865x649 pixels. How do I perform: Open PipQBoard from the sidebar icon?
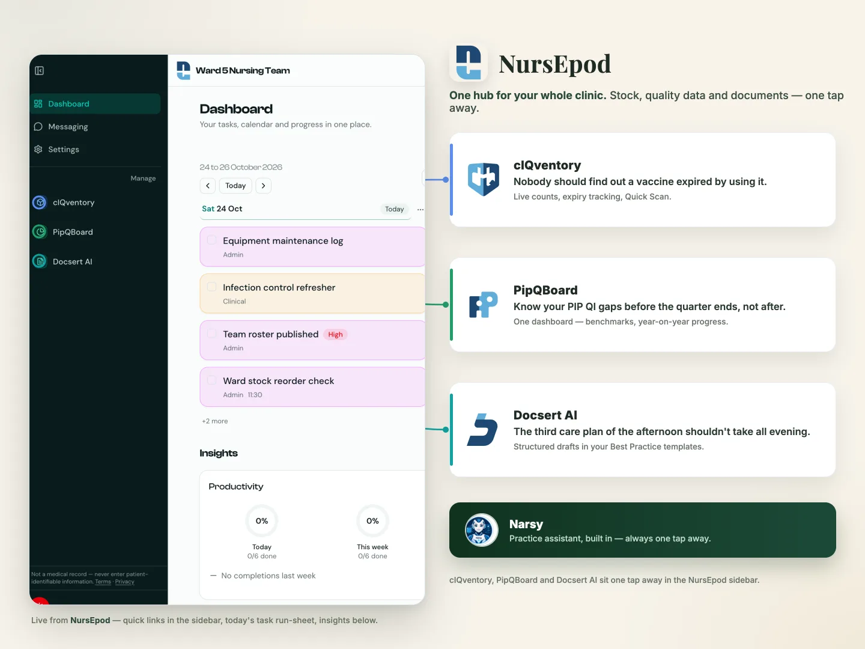point(40,232)
